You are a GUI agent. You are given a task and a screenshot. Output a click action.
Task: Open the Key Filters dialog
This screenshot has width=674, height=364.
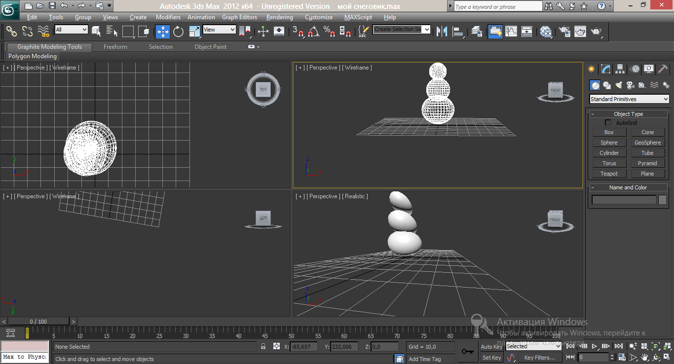point(539,358)
